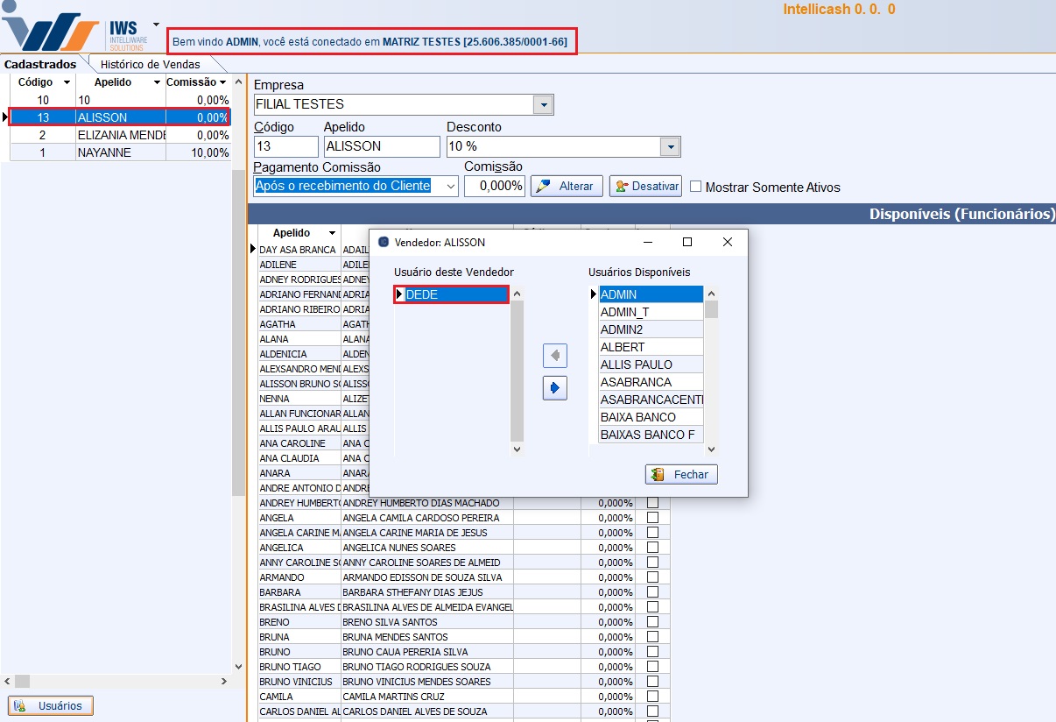Select CARLOS DANIEL ALVES DE SOUZA row
The width and height of the screenshot is (1056, 722).
464,711
